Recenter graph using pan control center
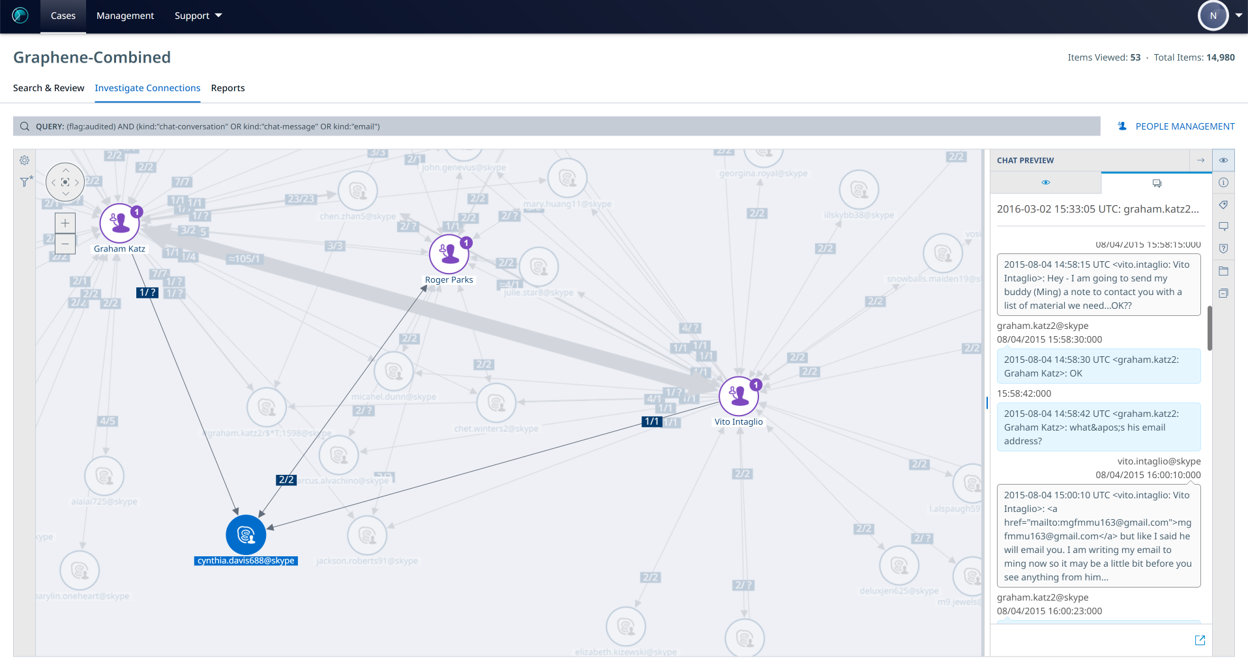This screenshot has width=1248, height=667. click(65, 182)
